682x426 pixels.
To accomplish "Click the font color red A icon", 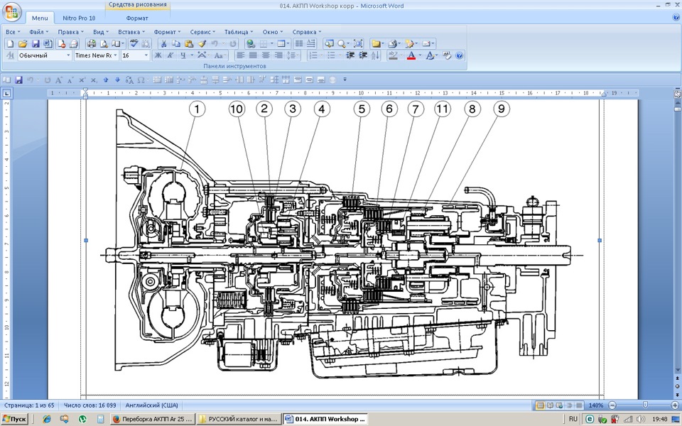I will [411, 55].
